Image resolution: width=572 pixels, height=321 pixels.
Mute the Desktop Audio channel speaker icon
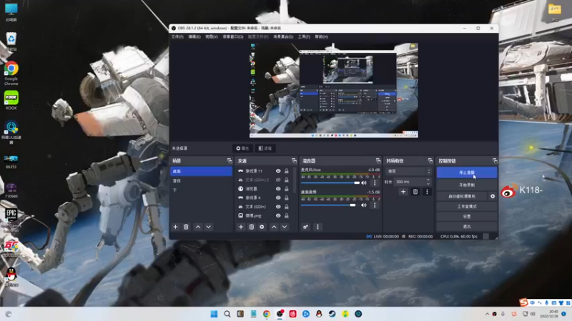[x=364, y=205]
